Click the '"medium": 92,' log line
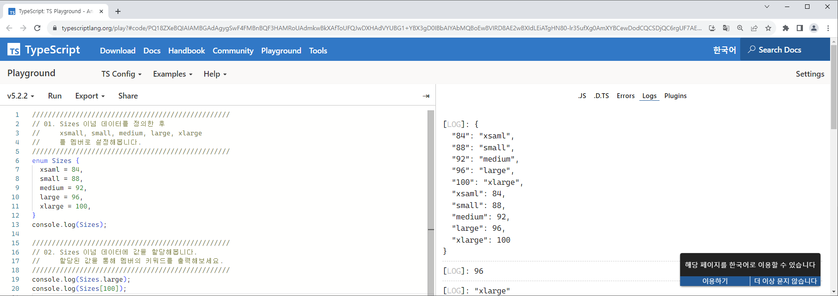Screen dimensions: 838x296 (481, 217)
